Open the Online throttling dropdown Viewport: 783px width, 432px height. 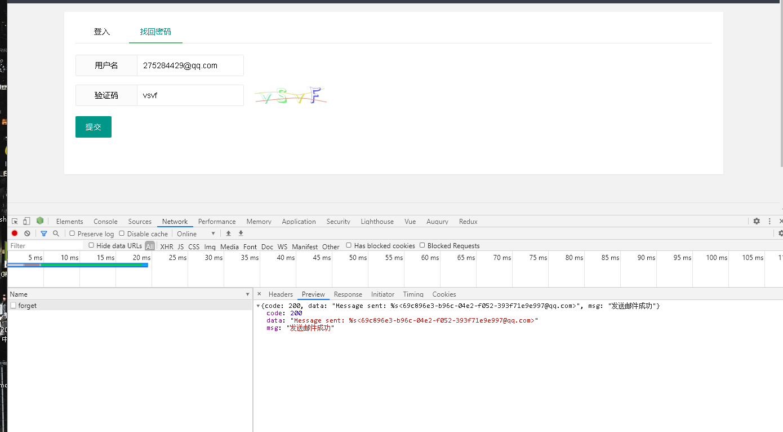coord(196,233)
